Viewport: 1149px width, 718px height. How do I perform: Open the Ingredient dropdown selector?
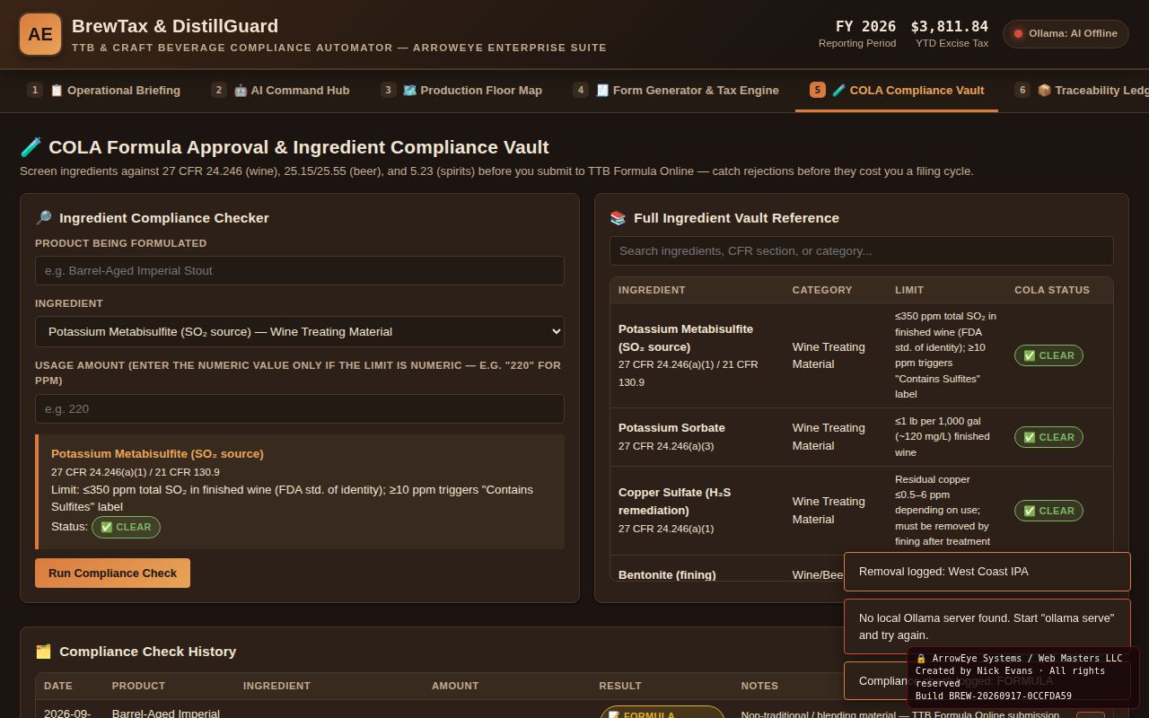(x=300, y=332)
